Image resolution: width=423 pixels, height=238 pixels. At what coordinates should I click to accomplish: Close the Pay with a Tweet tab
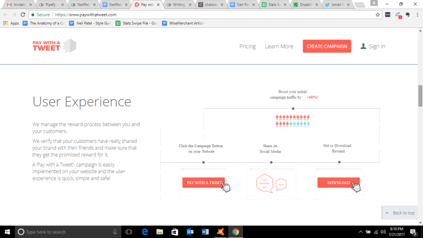pos(158,5)
